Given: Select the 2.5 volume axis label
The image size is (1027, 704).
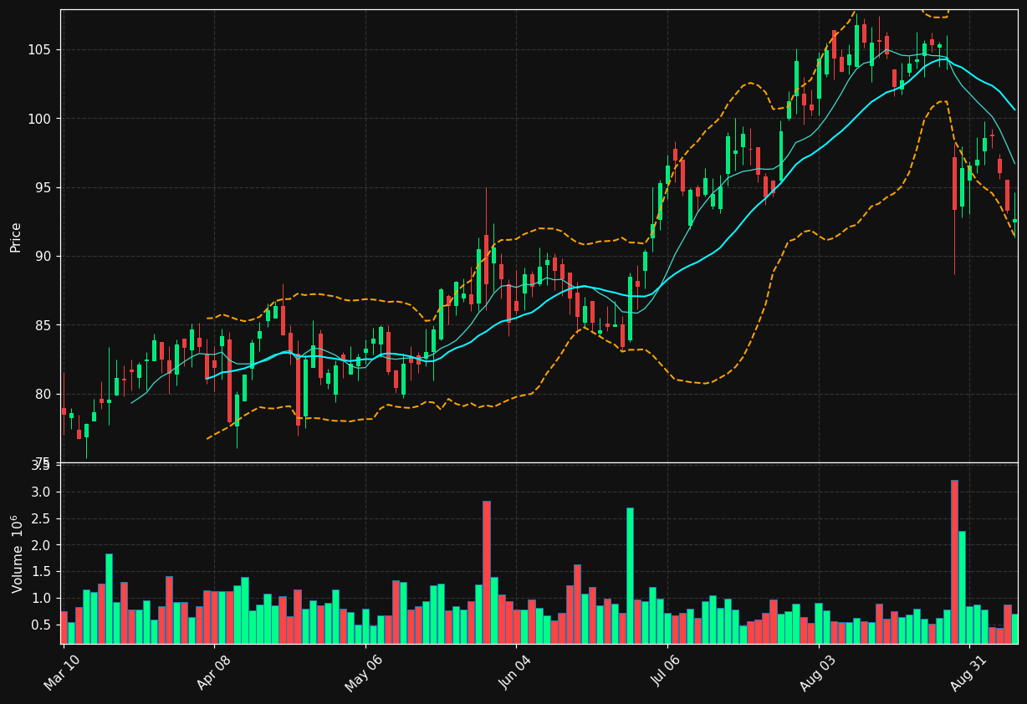Looking at the screenshot, I should coord(41,518).
